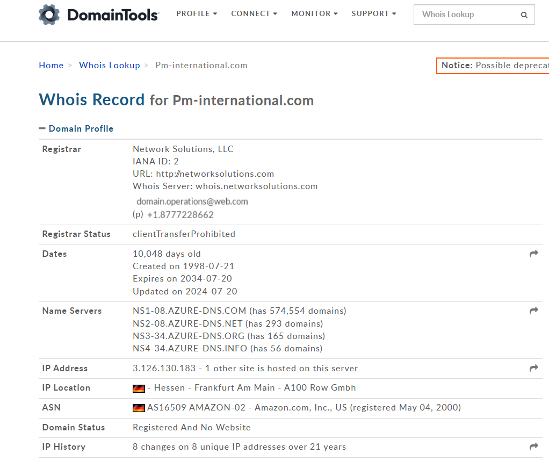Open Whois Lookup breadcrumb link
Image resolution: width=549 pixels, height=461 pixels.
[109, 65]
